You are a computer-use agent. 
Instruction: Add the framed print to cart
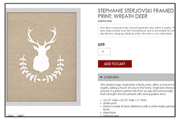pos(115,64)
